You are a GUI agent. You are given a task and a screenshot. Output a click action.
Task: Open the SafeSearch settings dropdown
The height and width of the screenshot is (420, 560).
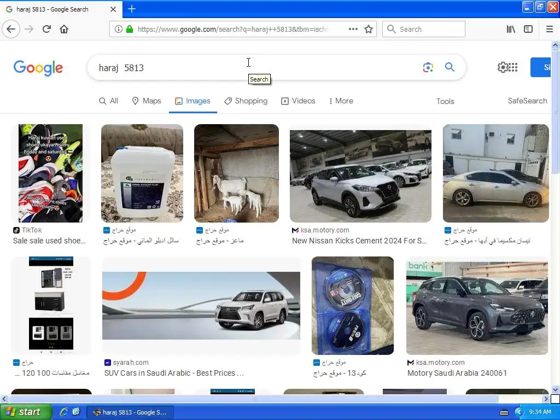[x=528, y=101]
